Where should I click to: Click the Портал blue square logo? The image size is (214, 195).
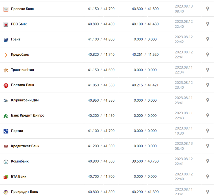pyautogui.click(x=6, y=131)
